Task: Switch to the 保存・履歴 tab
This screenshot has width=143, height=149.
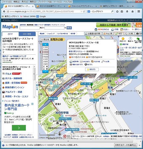Action: point(27,34)
